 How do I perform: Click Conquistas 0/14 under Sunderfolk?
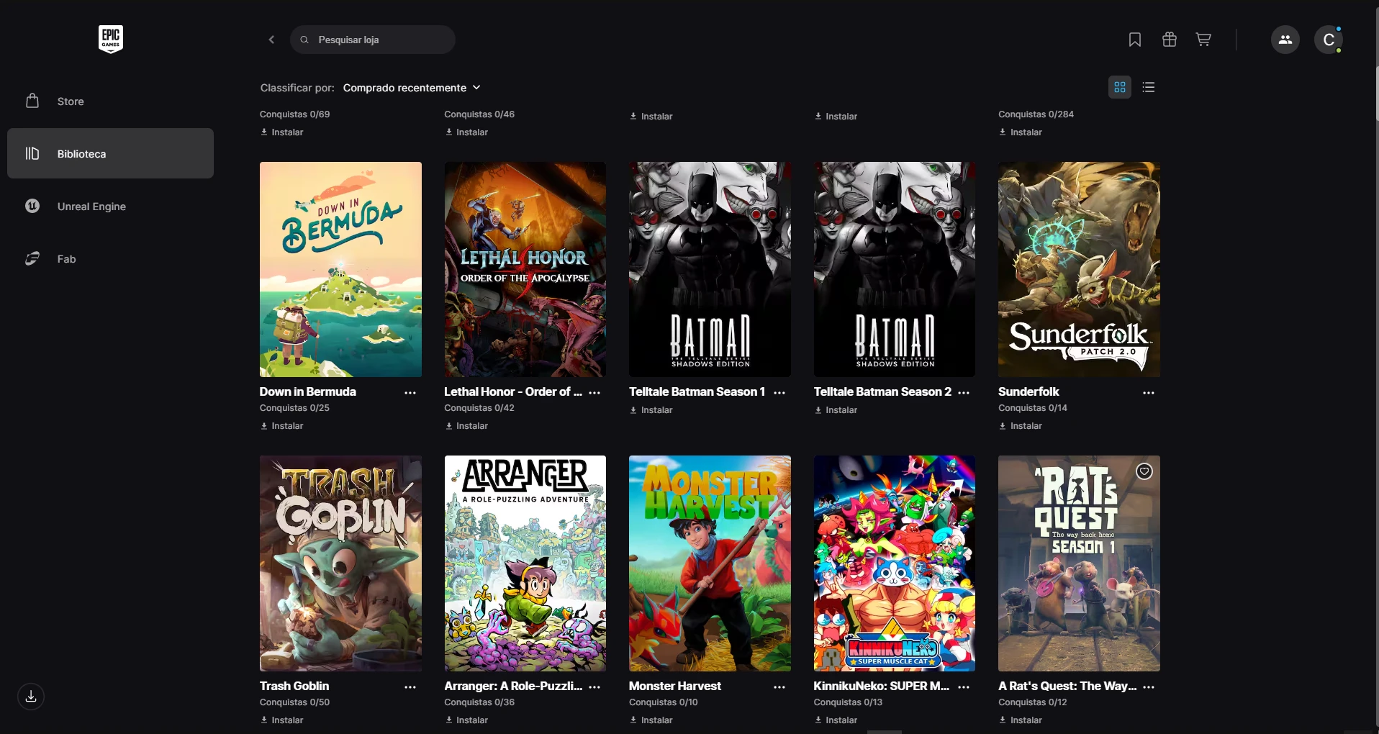click(x=1033, y=408)
